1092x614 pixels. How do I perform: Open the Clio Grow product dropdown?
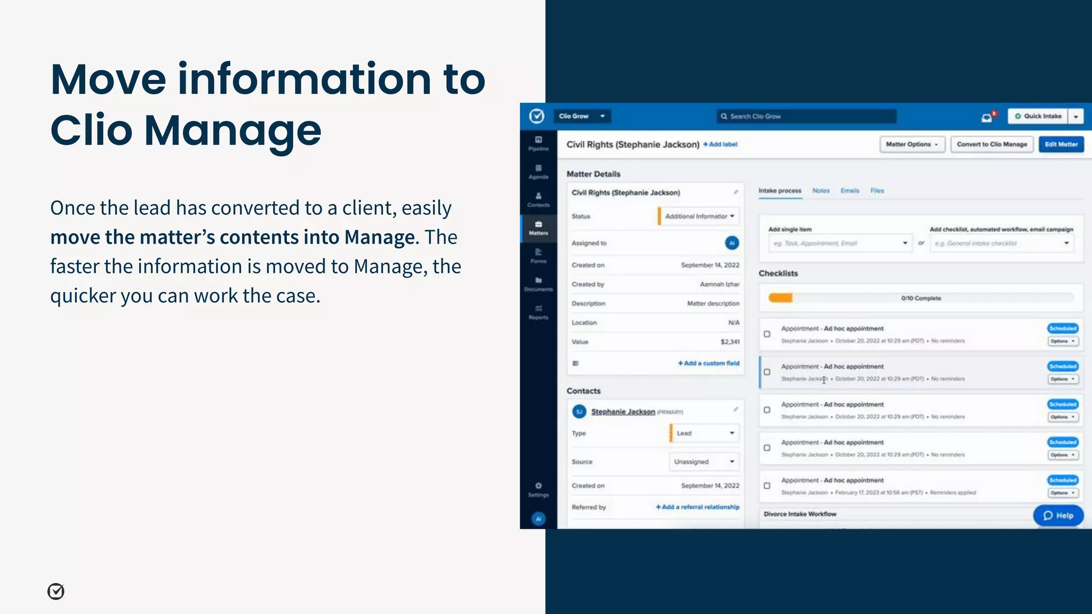click(x=582, y=116)
